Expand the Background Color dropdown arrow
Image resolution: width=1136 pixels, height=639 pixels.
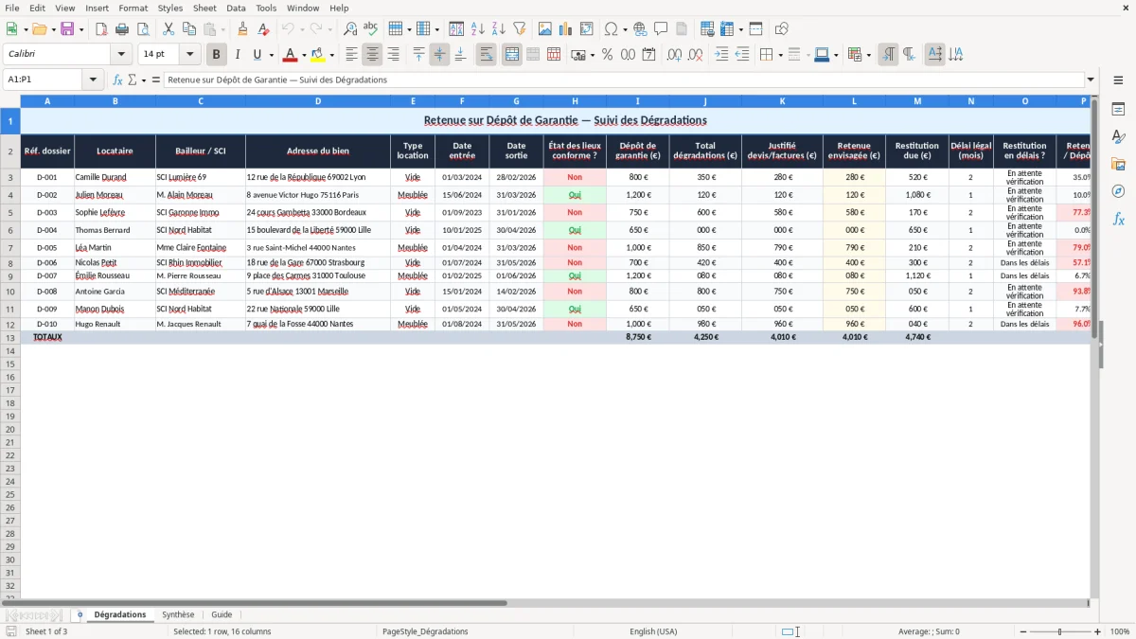[x=331, y=55]
